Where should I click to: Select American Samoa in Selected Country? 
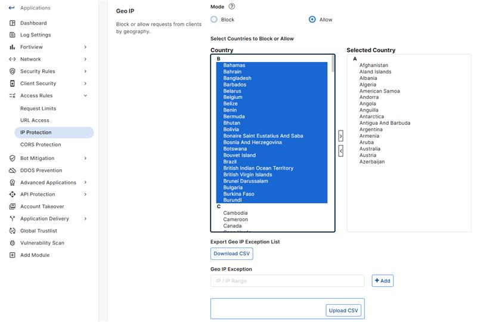point(380,91)
